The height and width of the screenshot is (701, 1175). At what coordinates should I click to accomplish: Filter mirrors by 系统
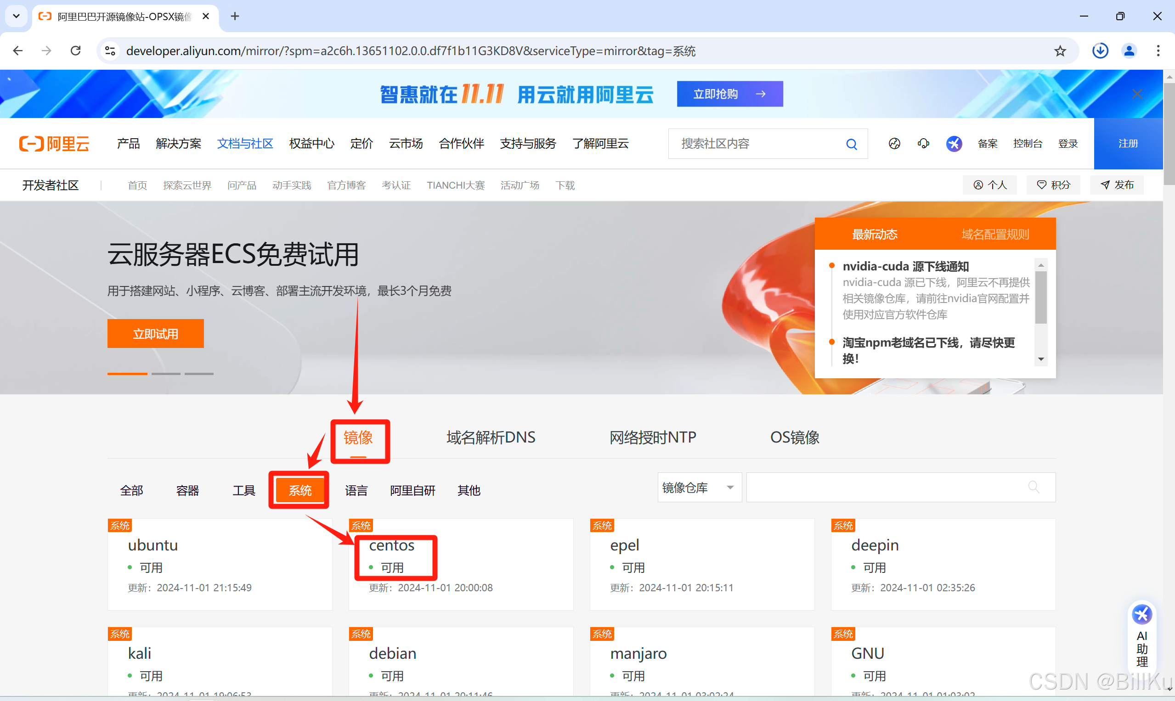pos(300,490)
